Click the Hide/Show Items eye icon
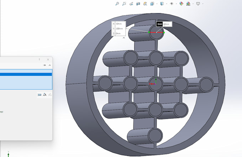242x157 pixels. [x=172, y=4]
